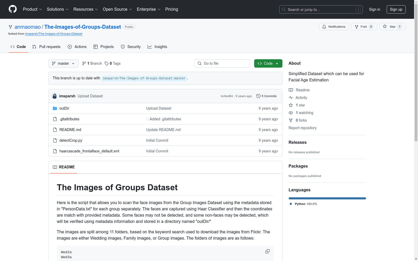This screenshot has width=418, height=261.
Task: Switch to the Security tab
Action: click(131, 47)
